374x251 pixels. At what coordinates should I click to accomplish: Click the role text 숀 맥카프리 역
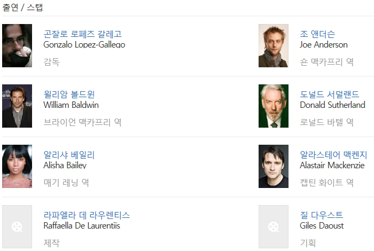pyautogui.click(x=326, y=62)
